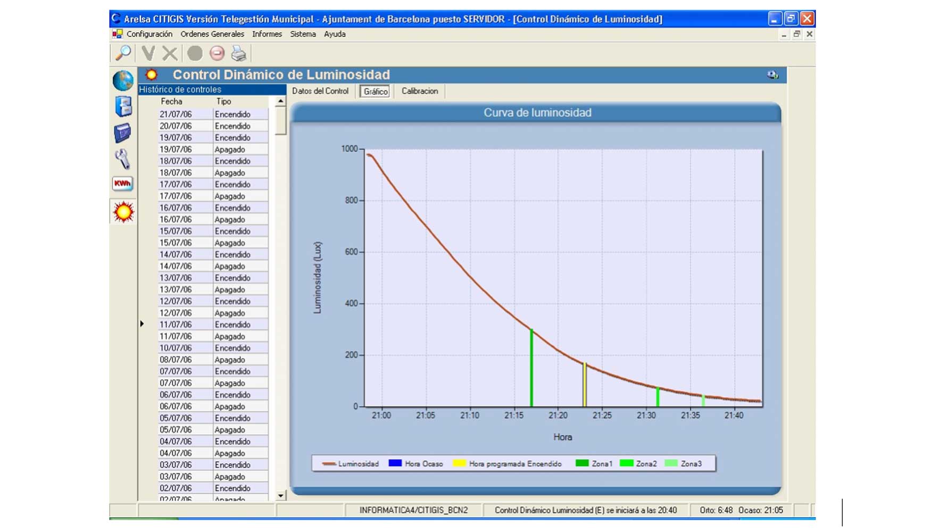Select the 05/07/06 Encendido row
Viewport: 931px width, 532px height.
click(x=213, y=419)
